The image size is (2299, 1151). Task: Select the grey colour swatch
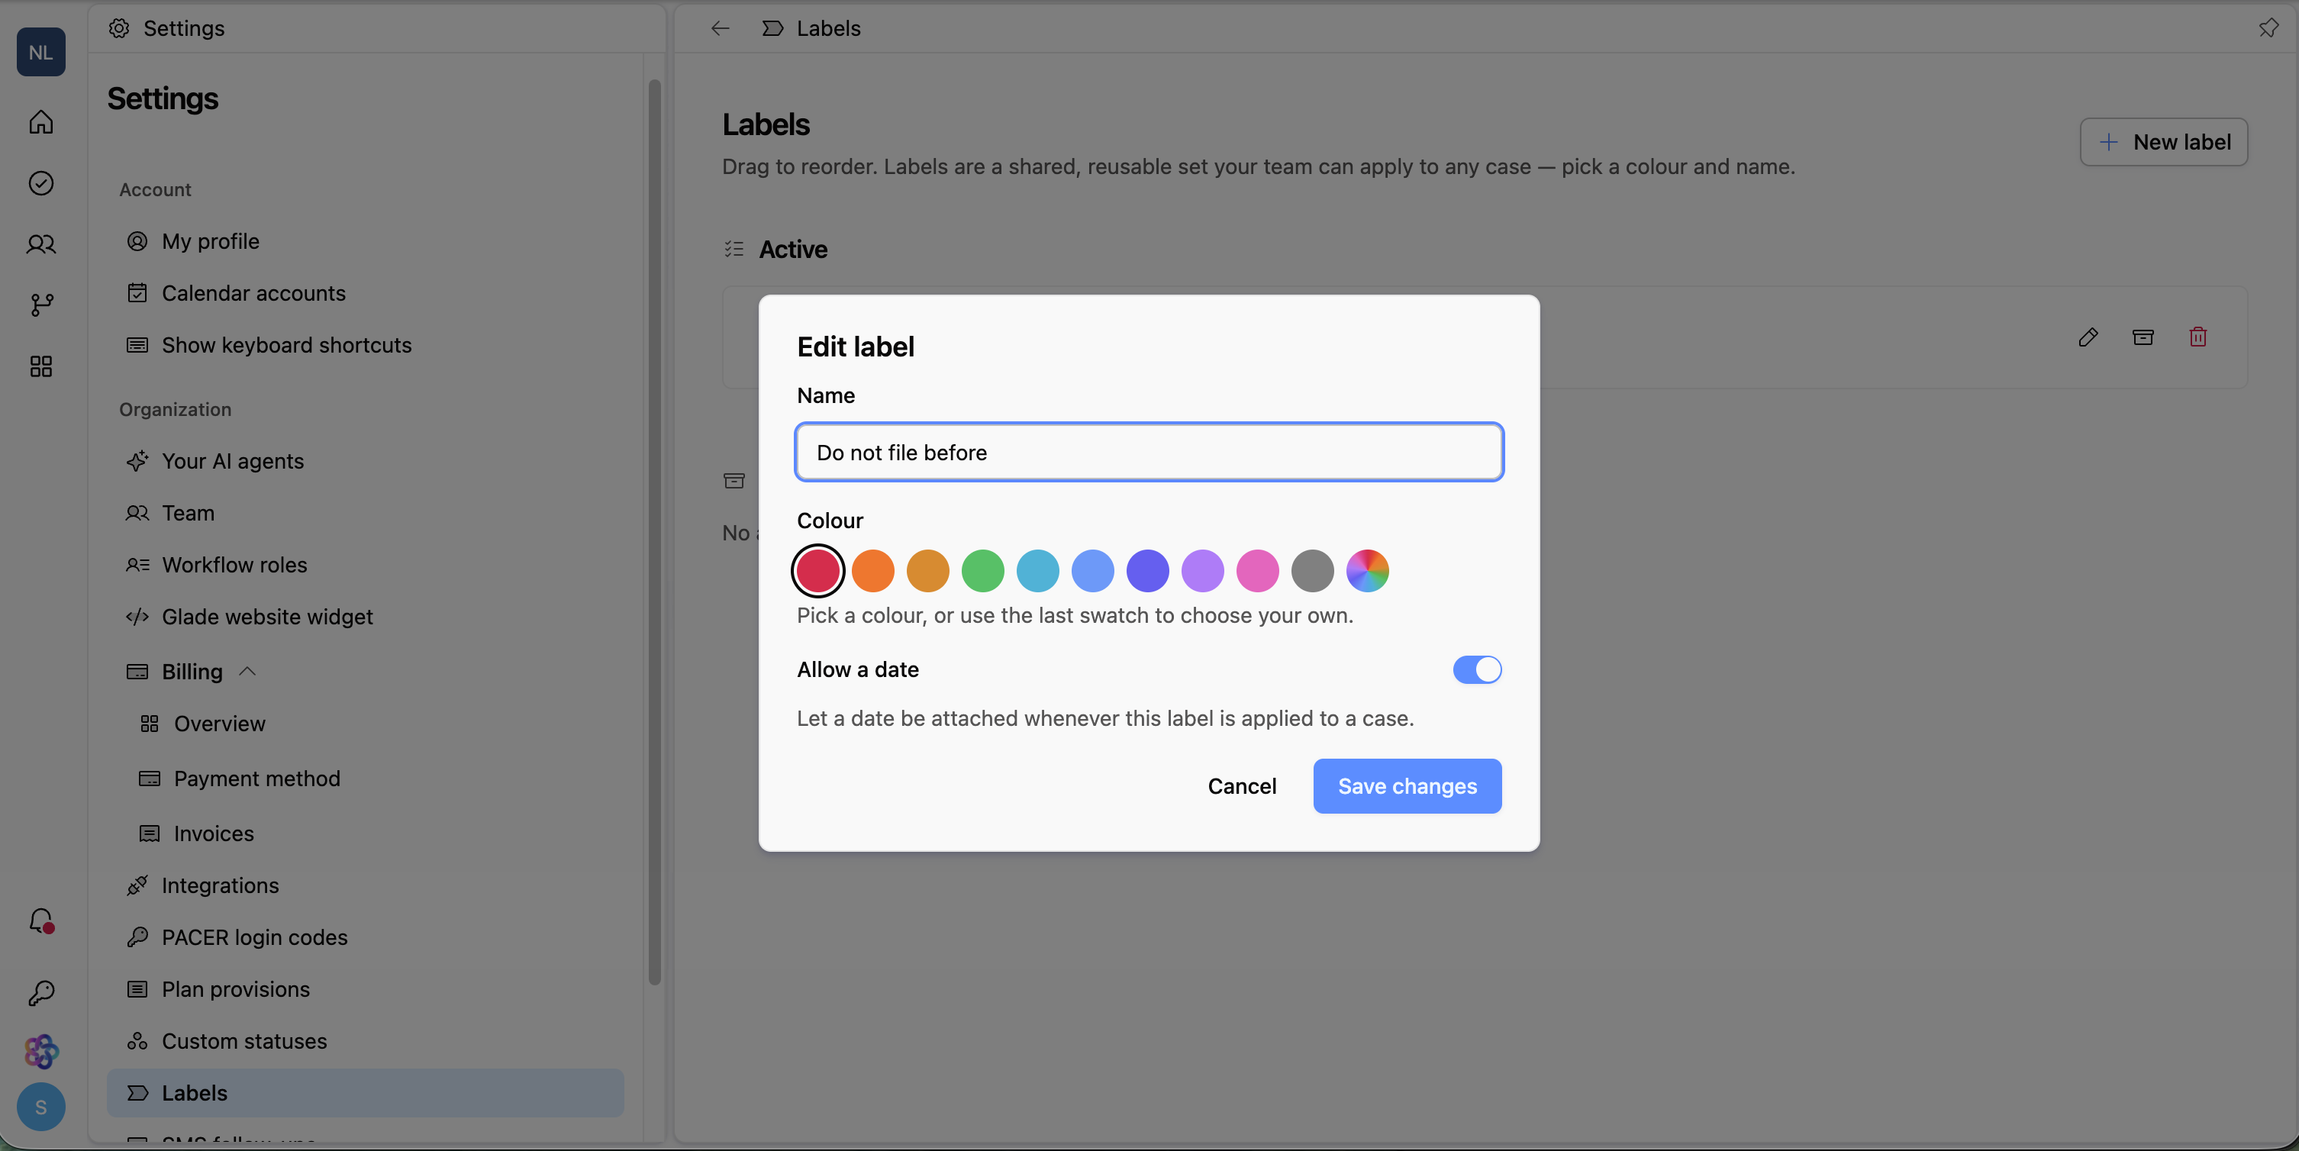click(x=1312, y=570)
